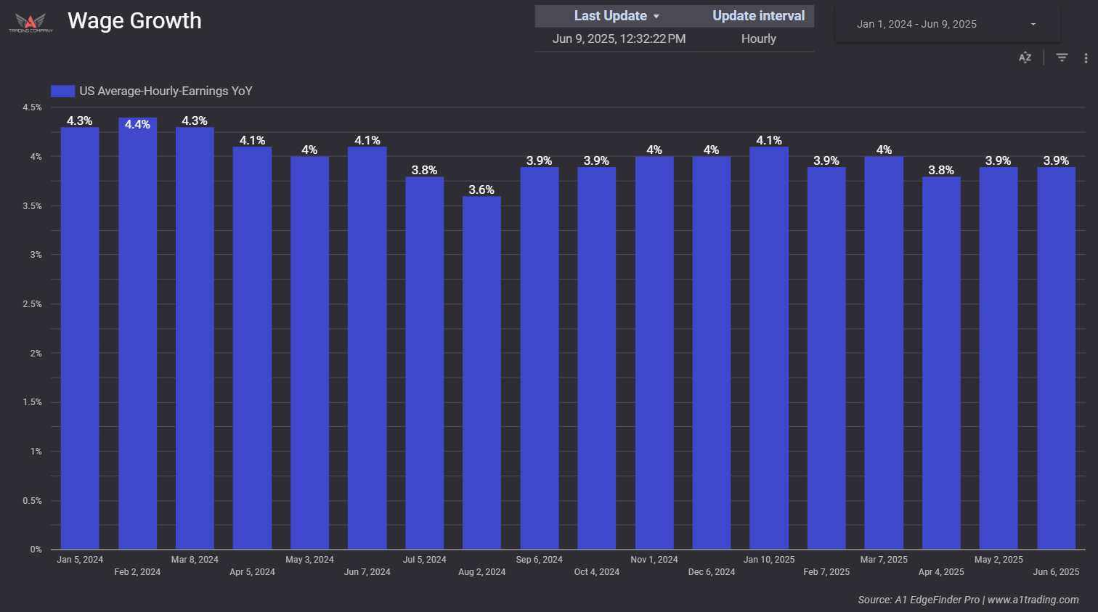This screenshot has height=612, width=1098.
Task: Click the blue legend color swatch
Action: 63,91
